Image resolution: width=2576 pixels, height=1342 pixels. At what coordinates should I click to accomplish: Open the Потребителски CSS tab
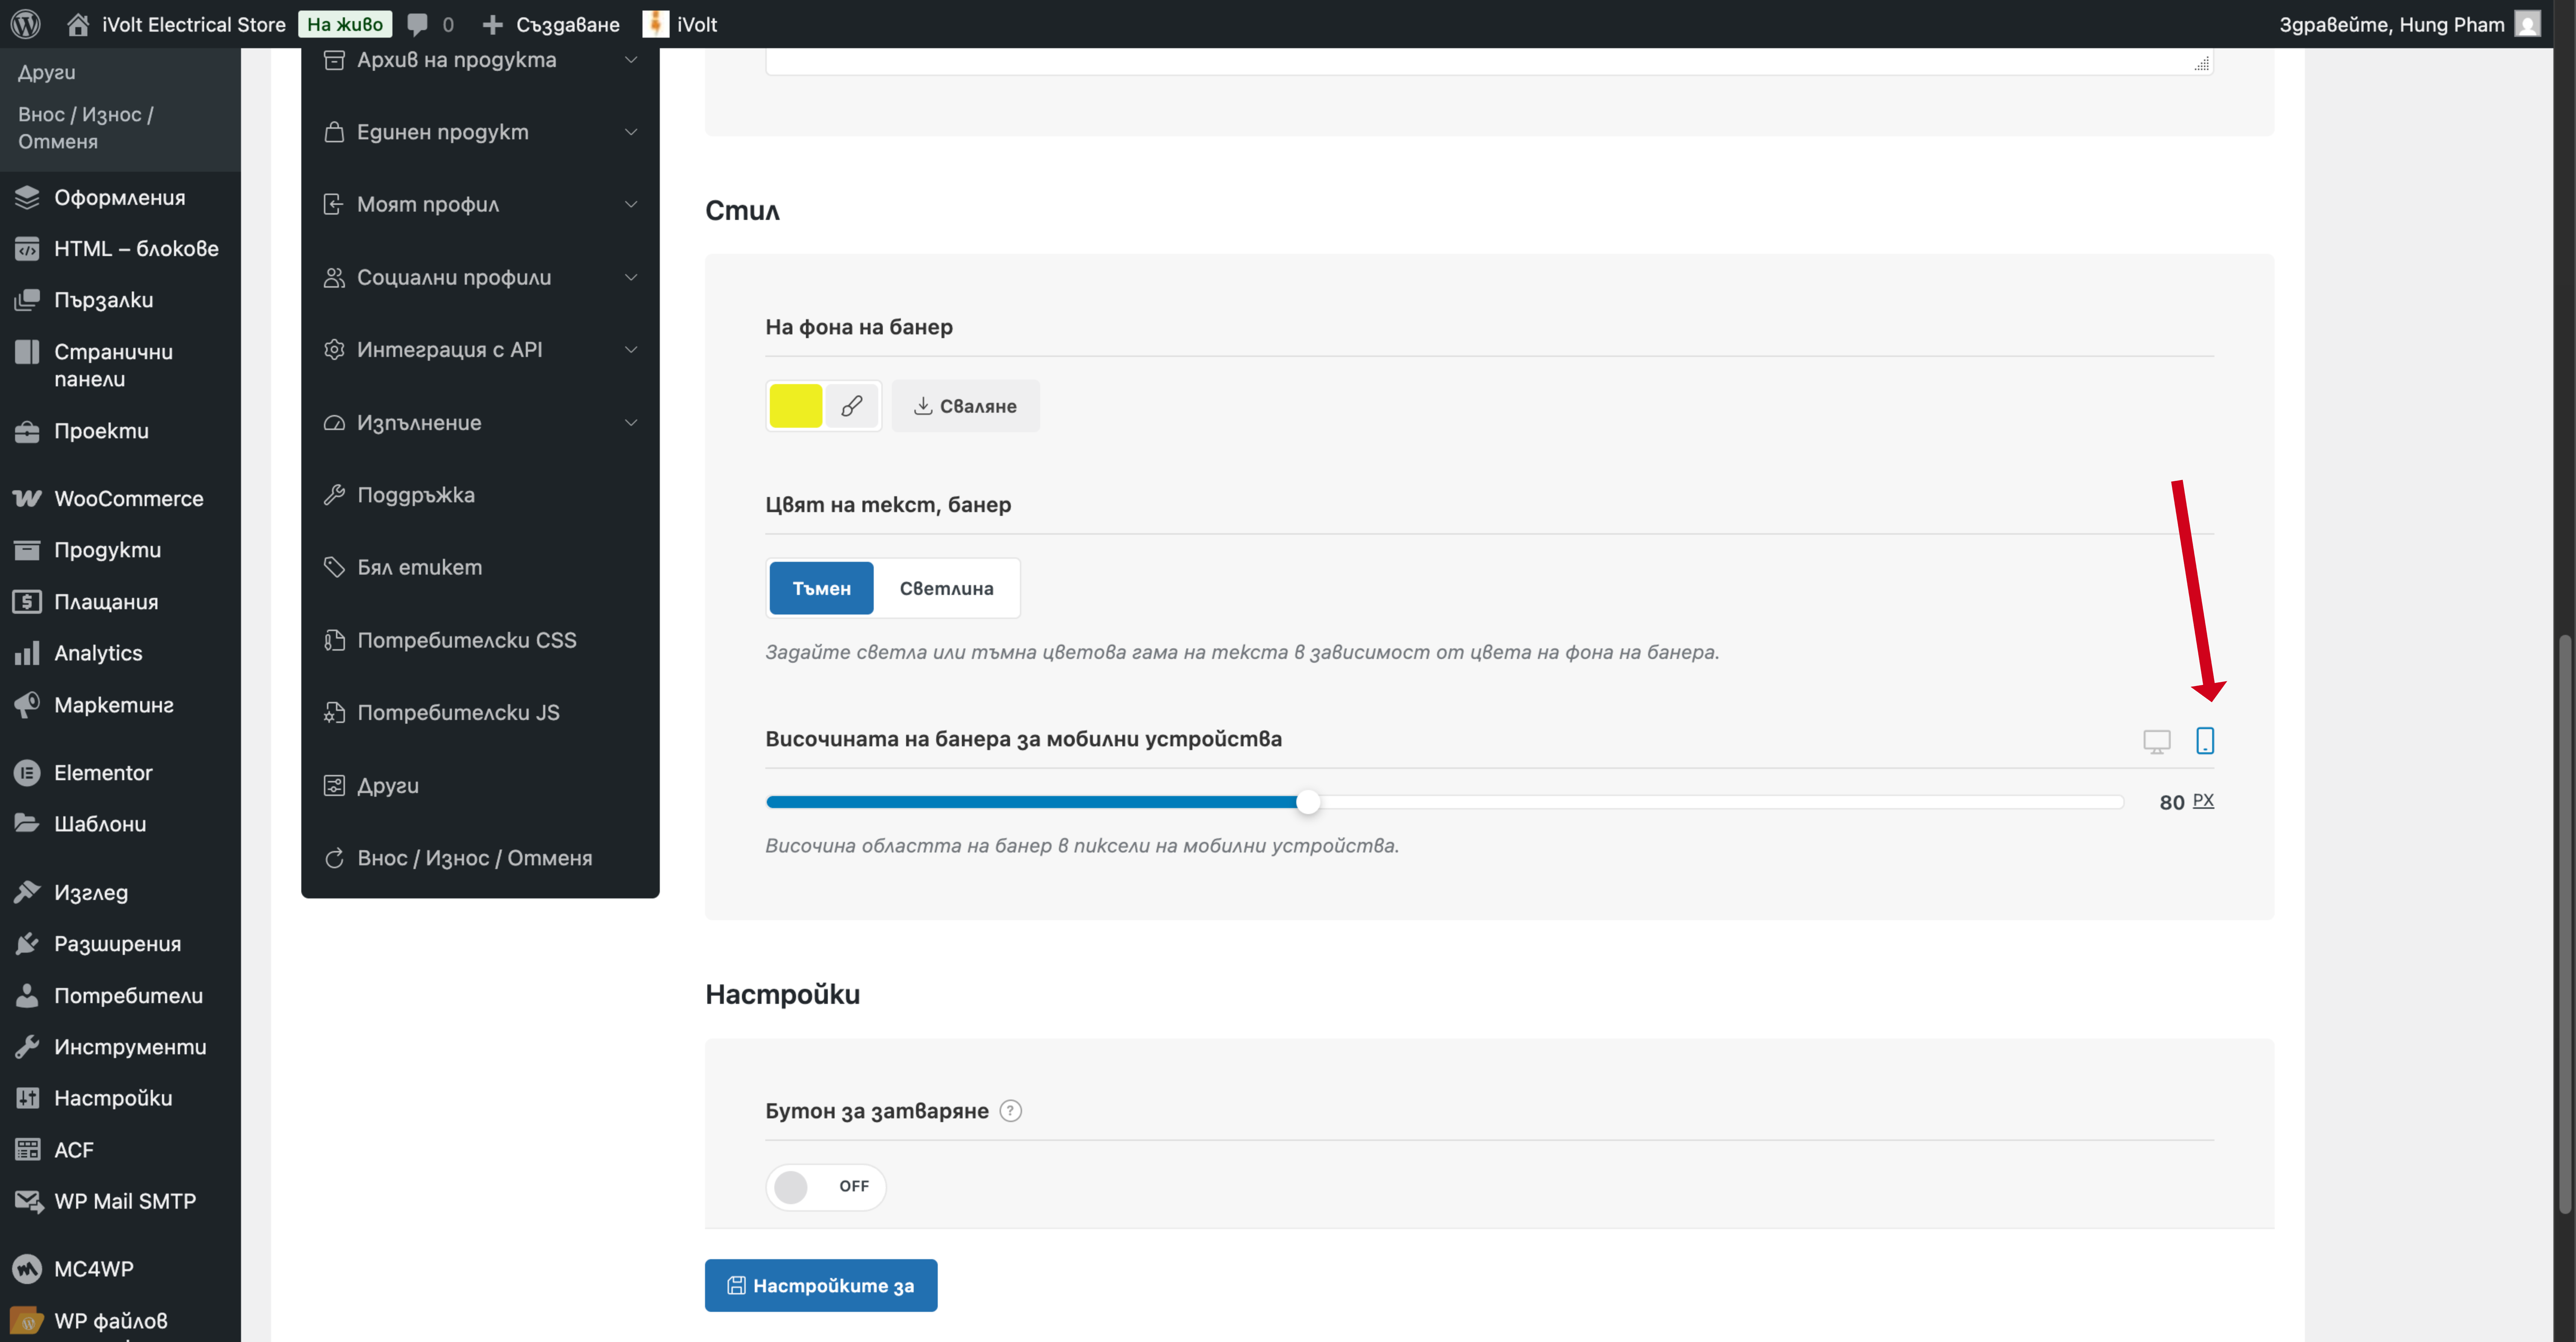click(480, 640)
